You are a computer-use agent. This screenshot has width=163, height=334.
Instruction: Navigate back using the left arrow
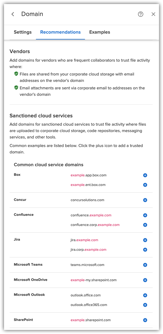click(13, 14)
